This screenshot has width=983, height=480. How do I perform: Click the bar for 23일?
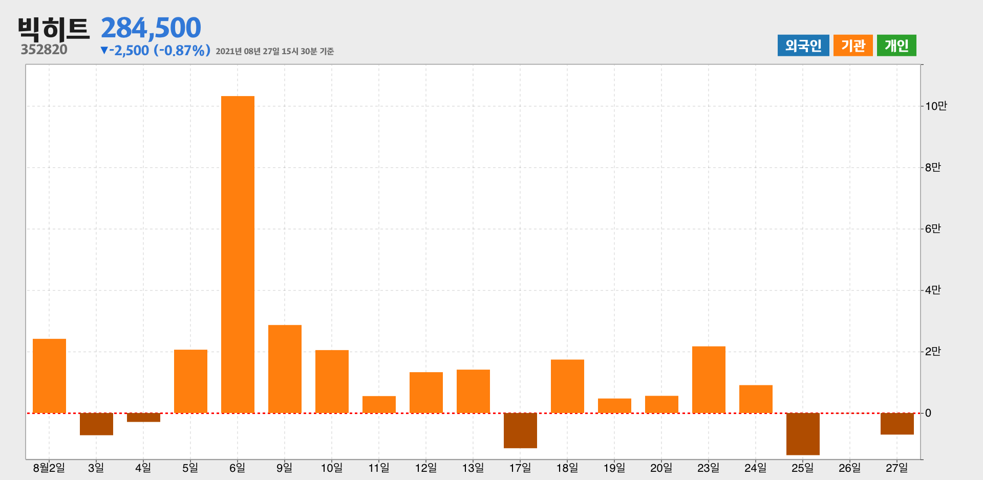coord(709,380)
